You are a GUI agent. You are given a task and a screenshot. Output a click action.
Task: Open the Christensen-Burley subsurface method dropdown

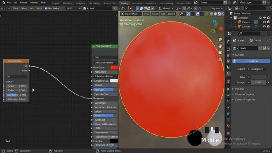click(105, 62)
